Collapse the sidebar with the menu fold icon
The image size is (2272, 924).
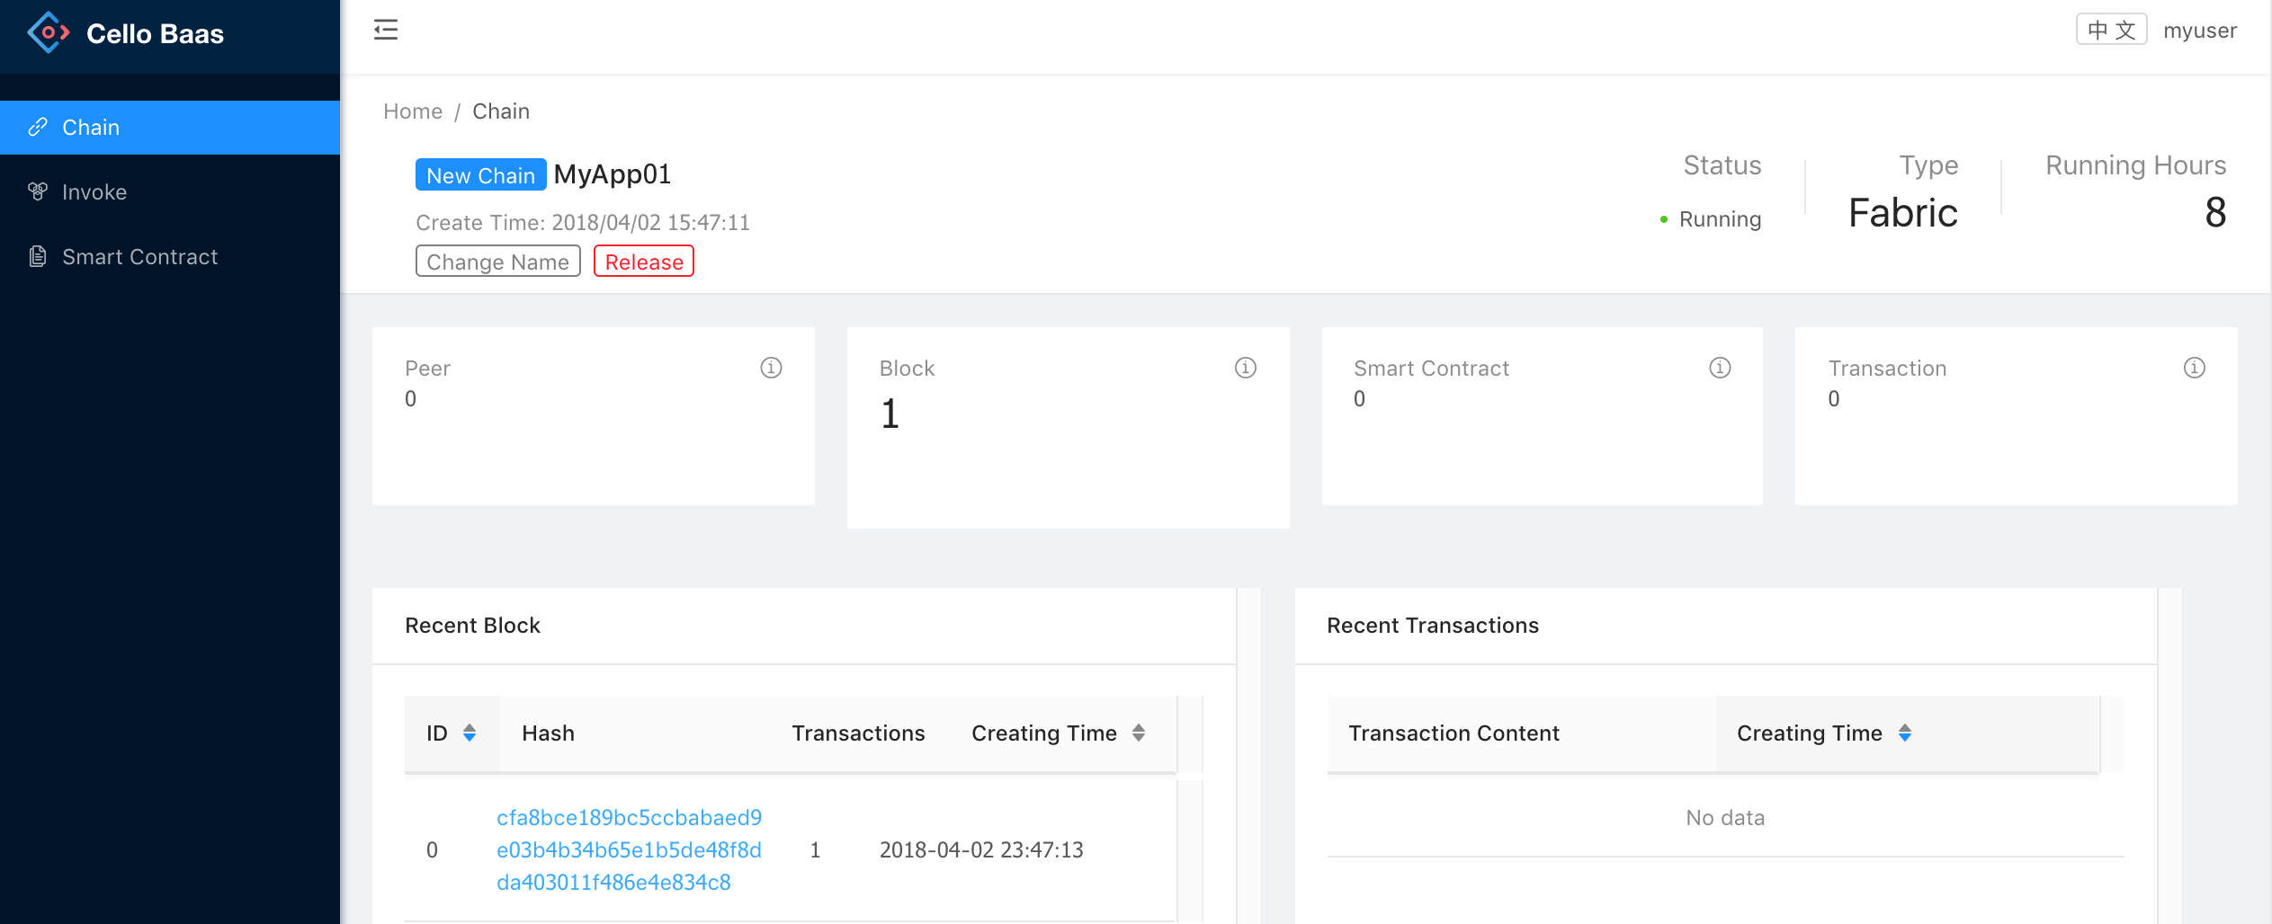coord(386,30)
